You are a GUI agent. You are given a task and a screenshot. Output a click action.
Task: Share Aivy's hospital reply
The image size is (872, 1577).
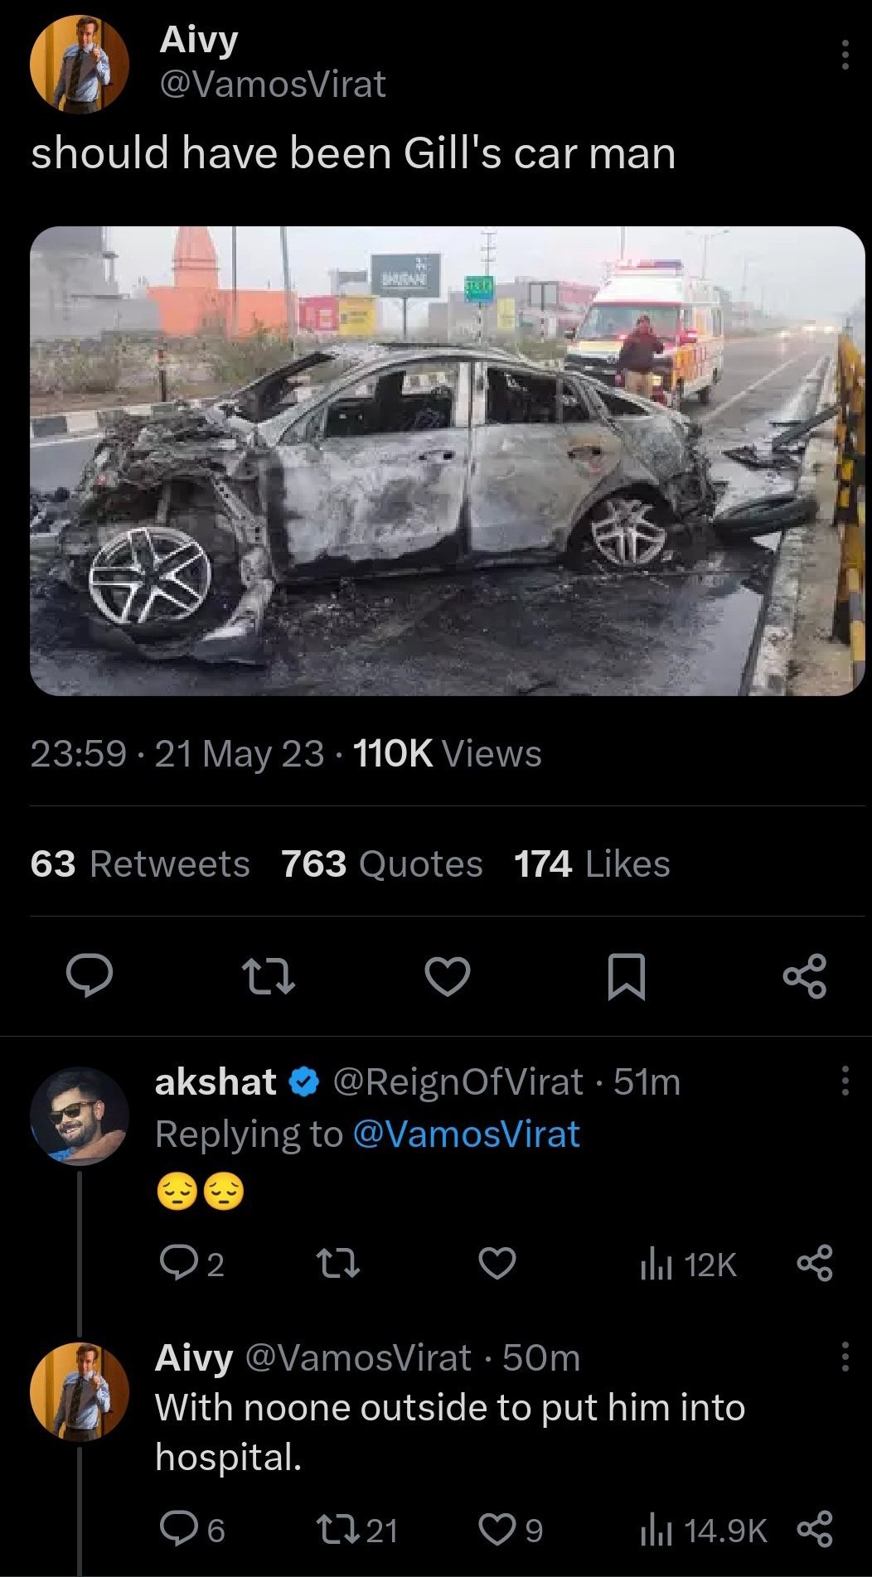point(814,1530)
